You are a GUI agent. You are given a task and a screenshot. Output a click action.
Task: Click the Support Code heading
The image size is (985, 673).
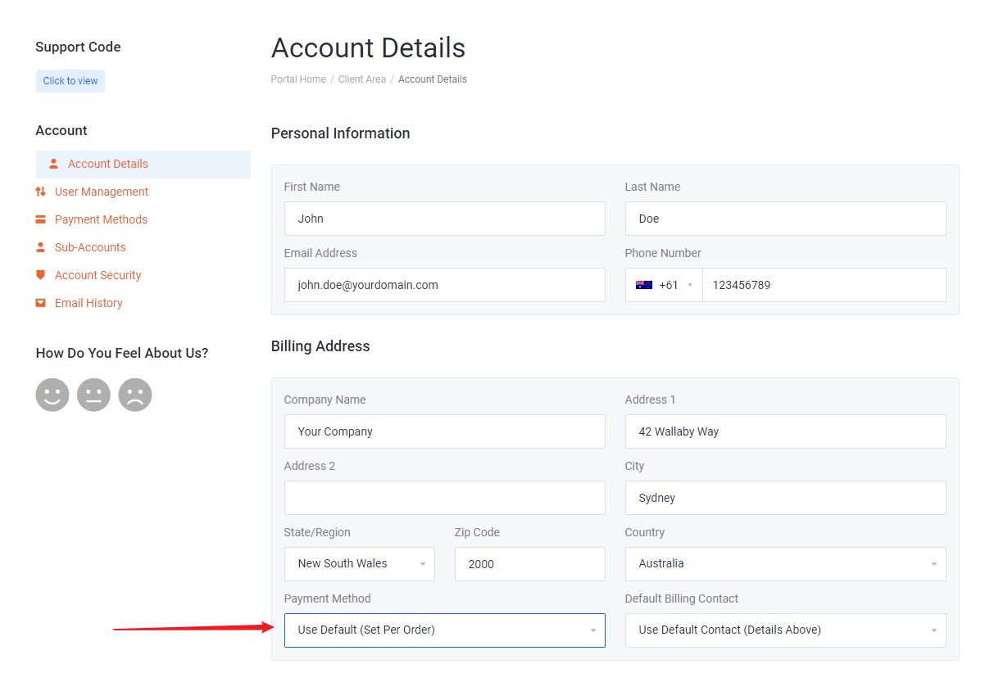point(78,47)
